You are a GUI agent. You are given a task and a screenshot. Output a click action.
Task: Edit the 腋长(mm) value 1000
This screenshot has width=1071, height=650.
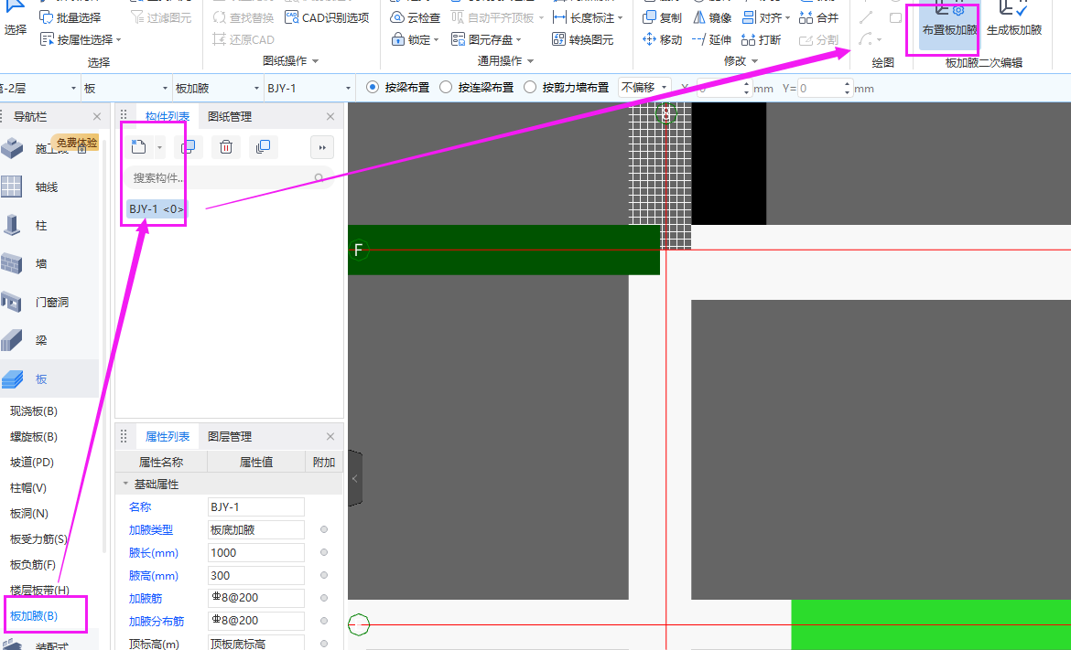[x=256, y=552]
